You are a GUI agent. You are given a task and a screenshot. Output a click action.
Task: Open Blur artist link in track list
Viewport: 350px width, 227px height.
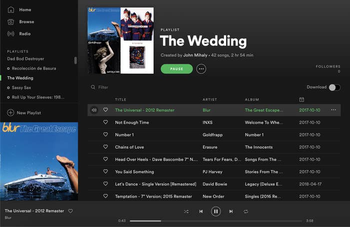[x=206, y=110]
